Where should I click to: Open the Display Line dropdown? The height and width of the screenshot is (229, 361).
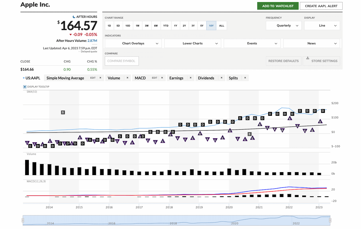(322, 26)
